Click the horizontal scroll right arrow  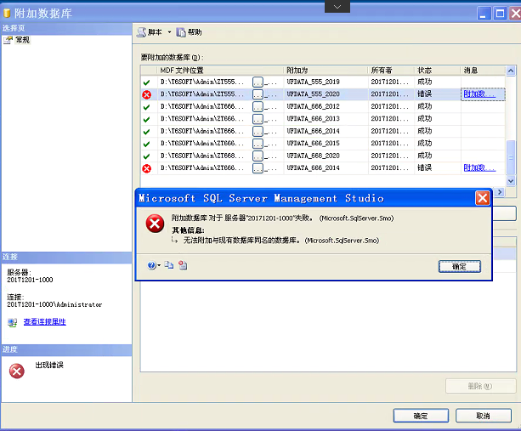click(500, 192)
